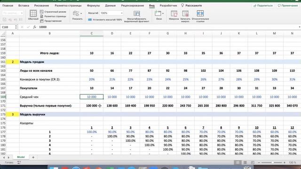
Task: Open the Рецензирование tab
Action: pos(133,6)
